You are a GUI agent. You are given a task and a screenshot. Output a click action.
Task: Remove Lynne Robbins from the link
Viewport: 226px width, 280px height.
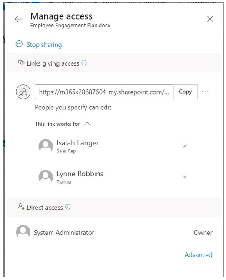185,177
